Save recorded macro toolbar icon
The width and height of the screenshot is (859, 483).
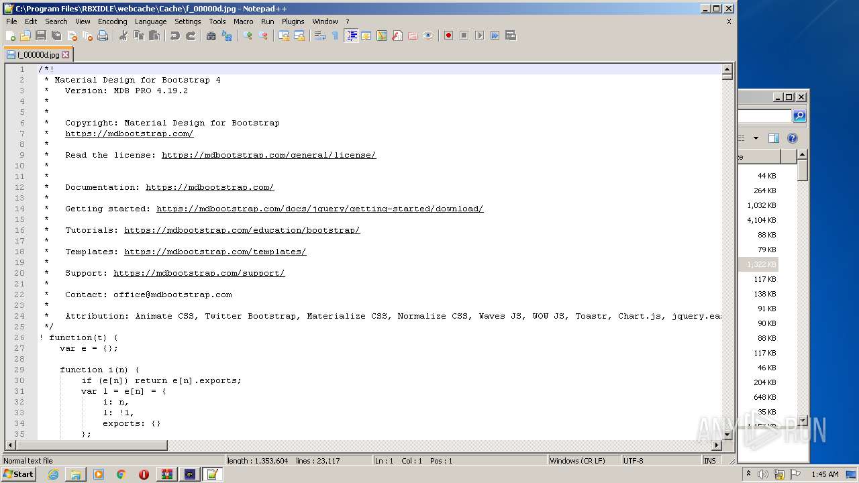(510, 36)
